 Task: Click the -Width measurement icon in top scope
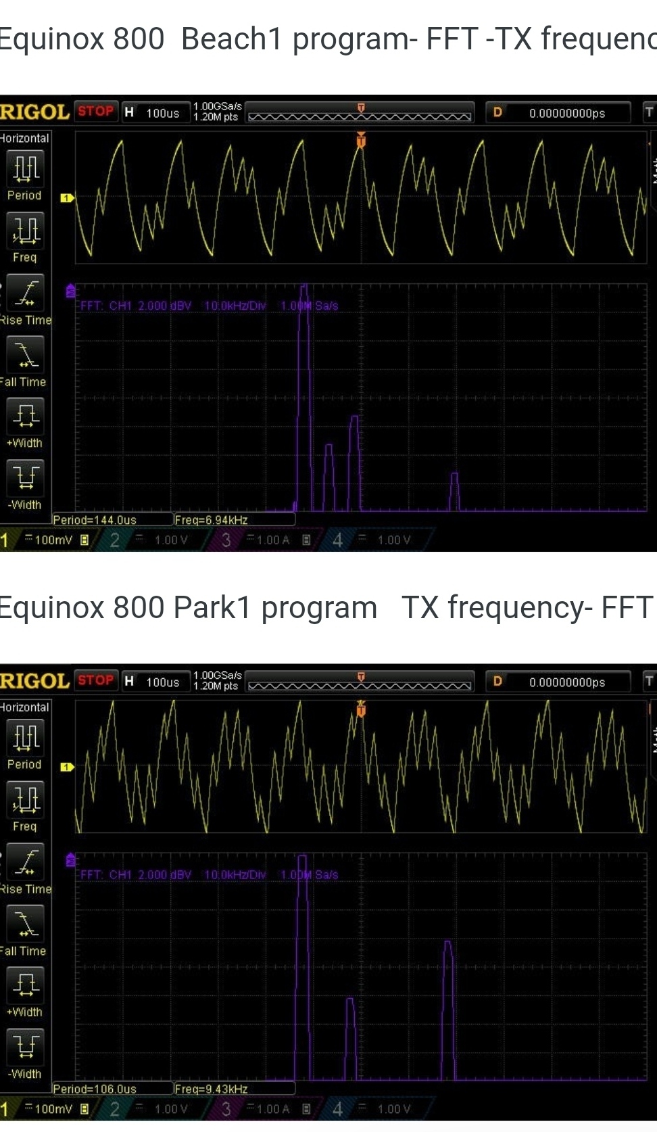coord(25,478)
